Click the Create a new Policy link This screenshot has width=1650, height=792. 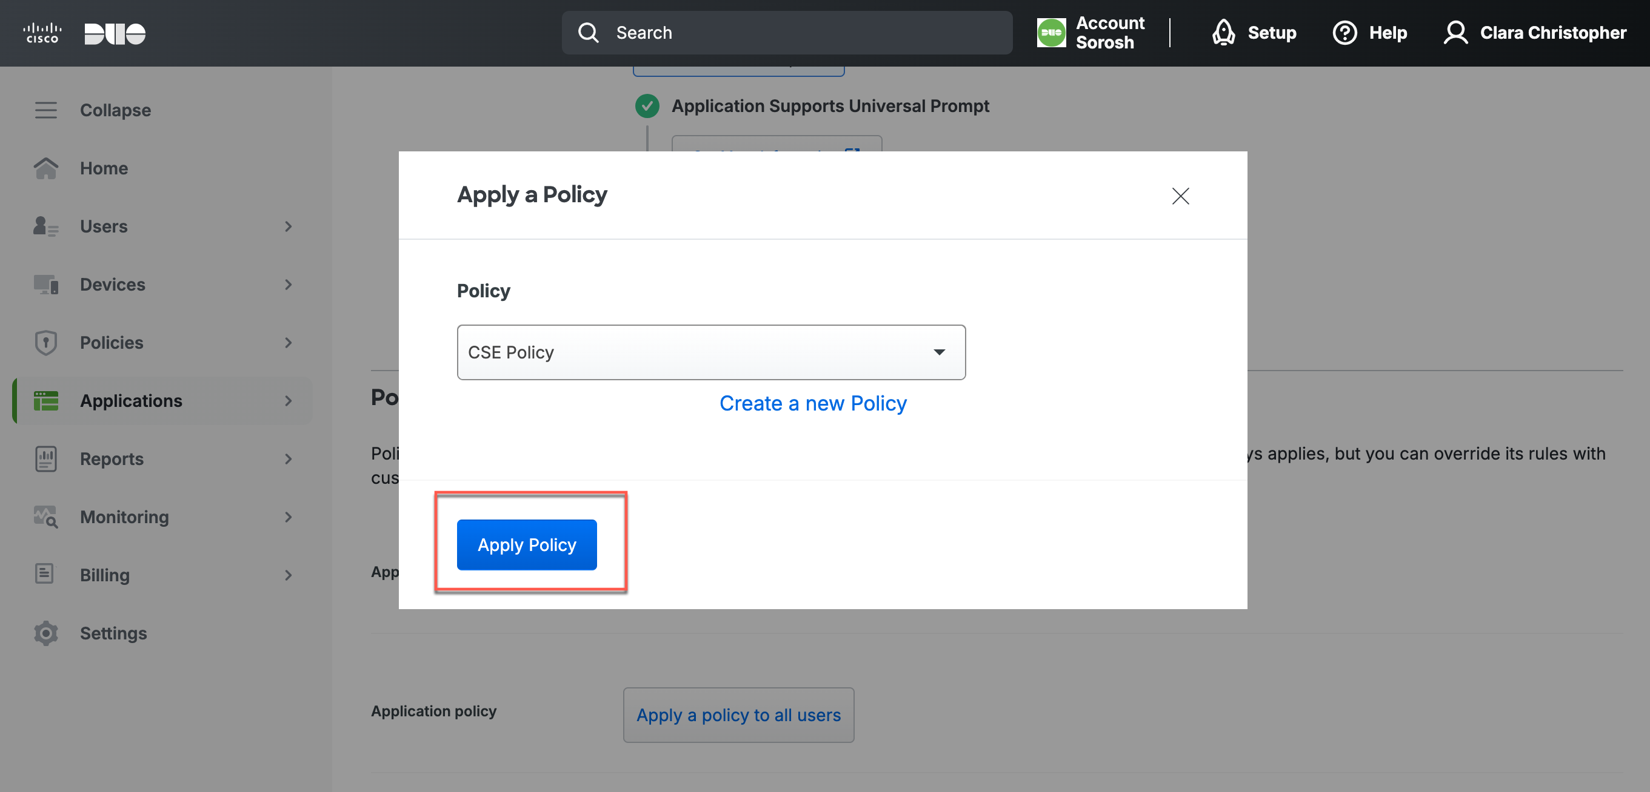coord(813,404)
